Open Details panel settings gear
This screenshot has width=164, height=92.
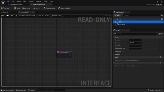(x=162, y=33)
